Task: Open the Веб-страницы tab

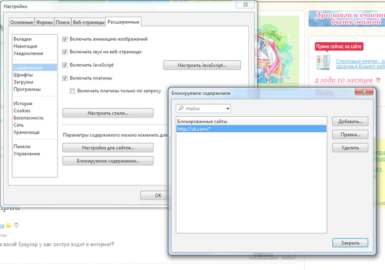Action: tap(88, 22)
